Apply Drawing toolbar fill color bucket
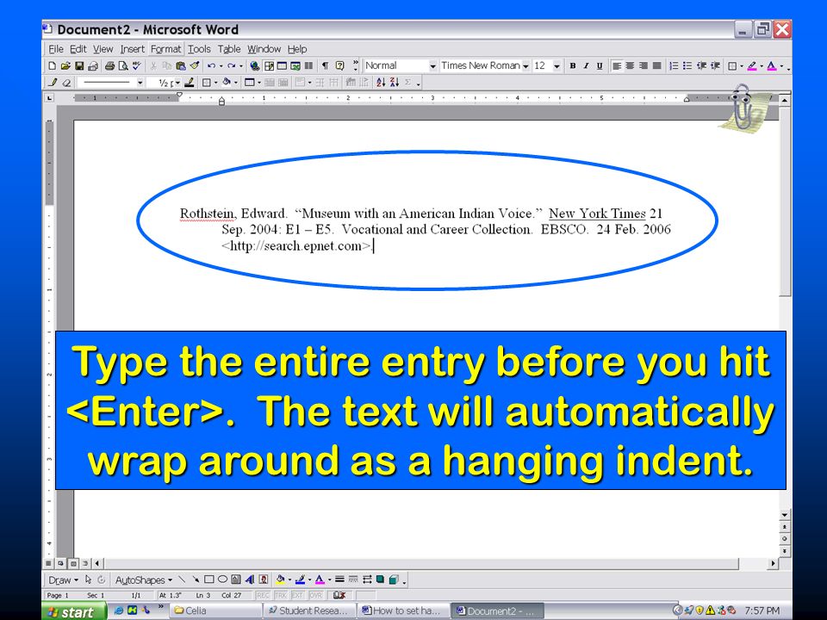Image resolution: width=827 pixels, height=620 pixels. coord(280,580)
